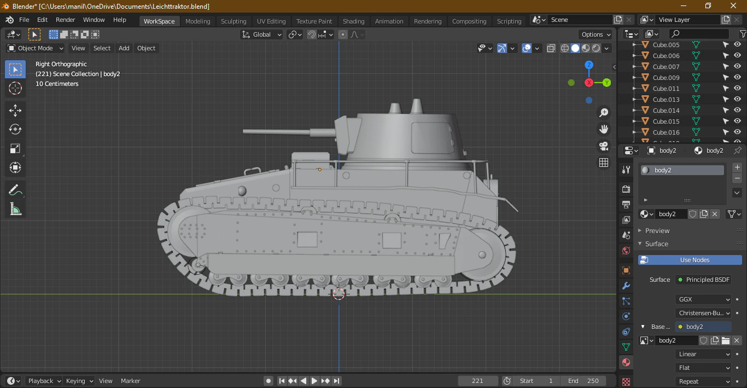
Task: Select the Scale tool
Action: [x=15, y=148]
